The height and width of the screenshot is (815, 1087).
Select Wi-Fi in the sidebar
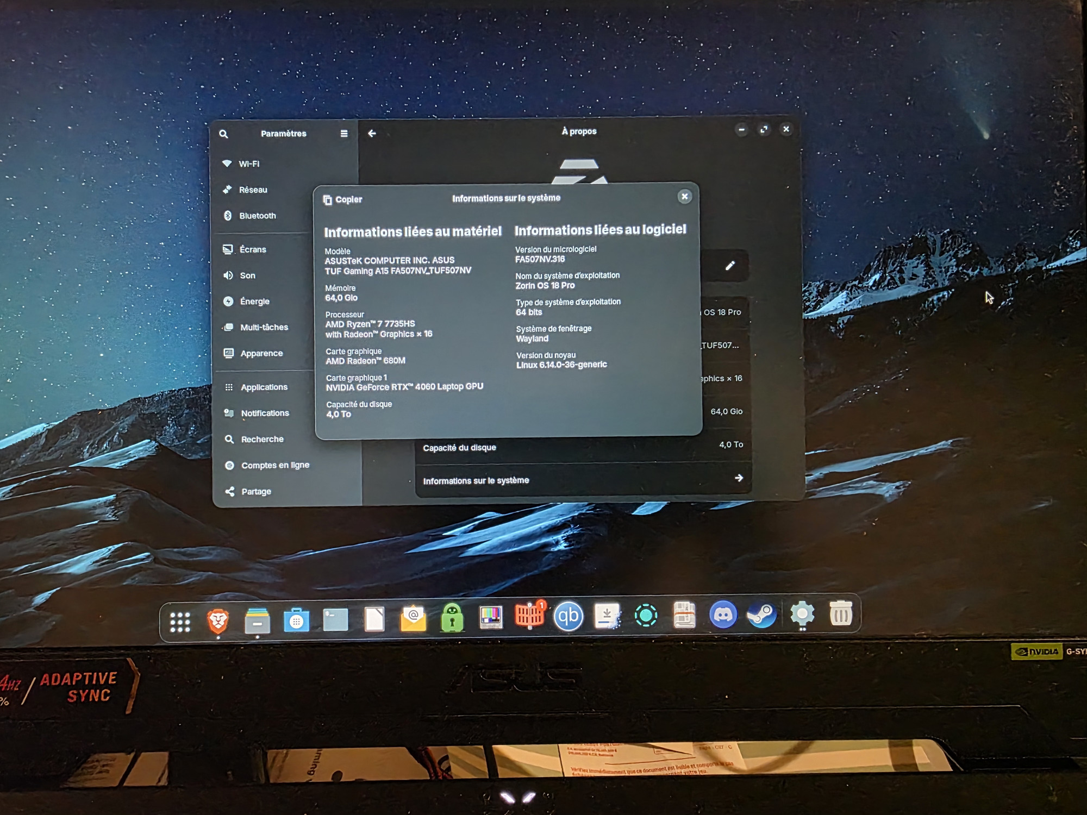tap(249, 164)
